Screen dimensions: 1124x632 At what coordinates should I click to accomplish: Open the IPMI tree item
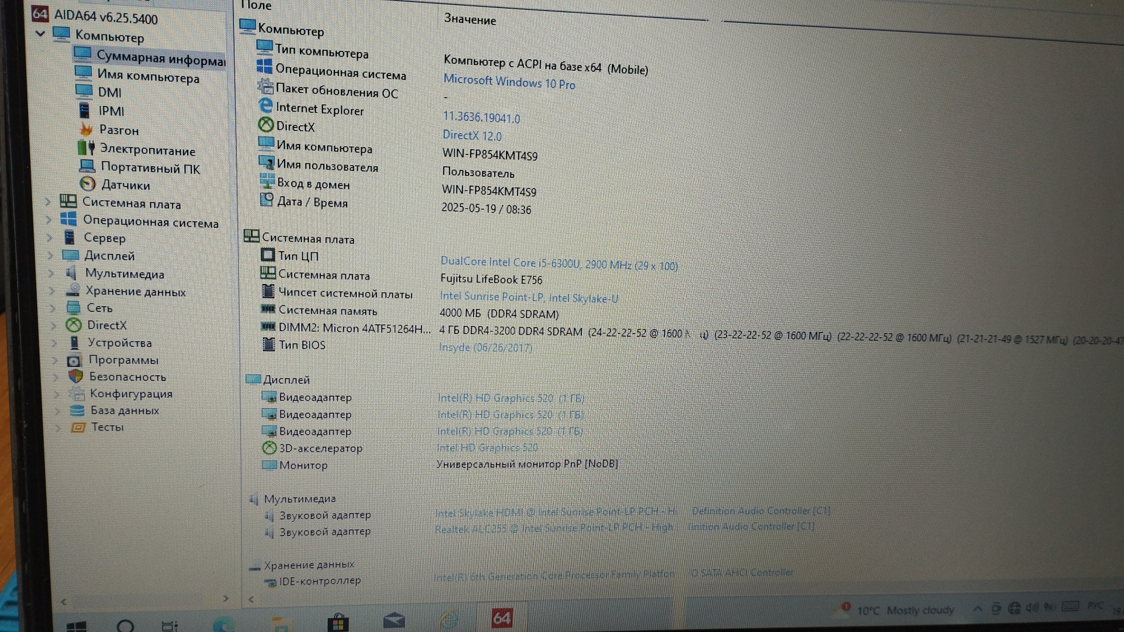[x=111, y=111]
